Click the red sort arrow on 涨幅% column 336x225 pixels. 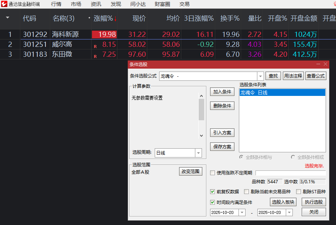[115, 18]
